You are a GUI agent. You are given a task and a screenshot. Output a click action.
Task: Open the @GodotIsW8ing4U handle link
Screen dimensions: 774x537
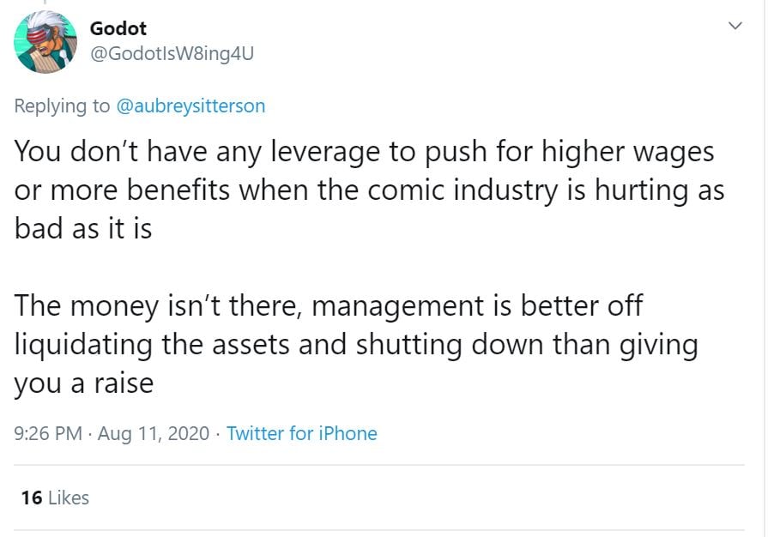coord(172,53)
